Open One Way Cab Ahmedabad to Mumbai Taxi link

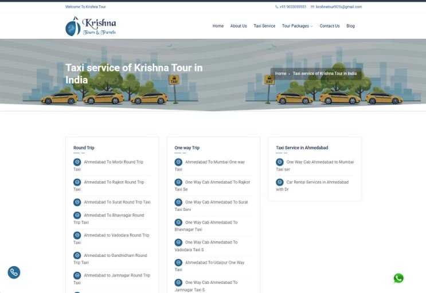point(315,166)
